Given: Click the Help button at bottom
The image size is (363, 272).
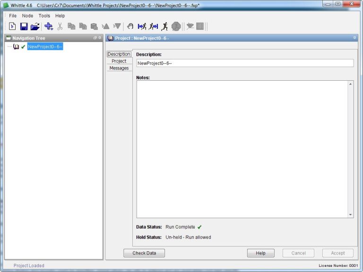Looking at the screenshot, I should (261, 253).
